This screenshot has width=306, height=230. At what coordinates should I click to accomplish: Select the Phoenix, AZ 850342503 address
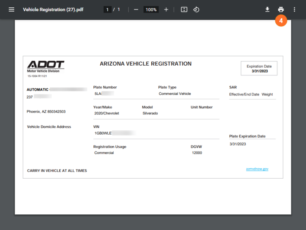46,111
